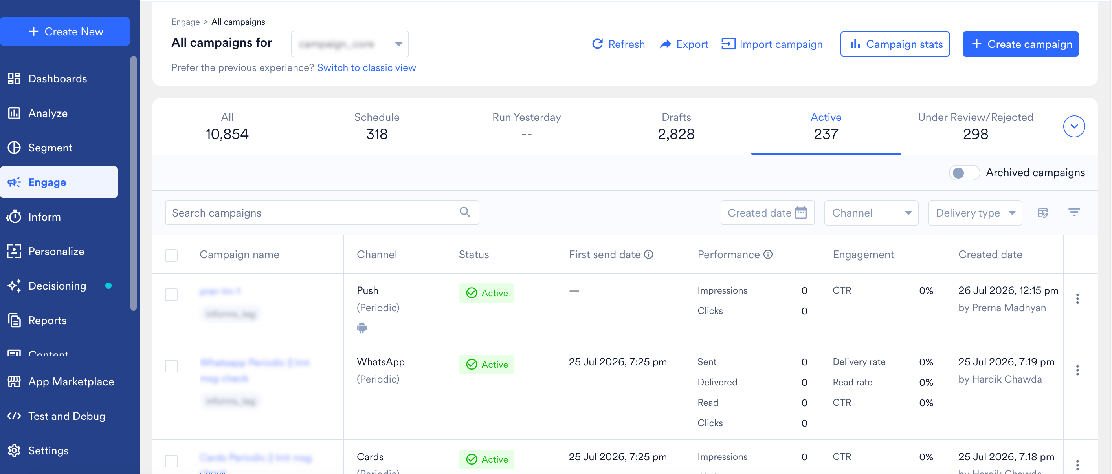Open Dashboards from the sidebar
Viewport: 1112px width, 474px height.
click(x=59, y=78)
